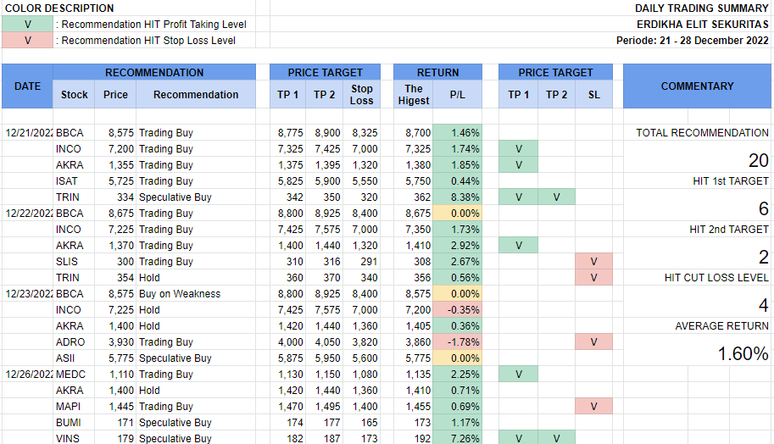The image size is (774, 444).
Task: Click the P/L column header
Action: click(x=457, y=95)
